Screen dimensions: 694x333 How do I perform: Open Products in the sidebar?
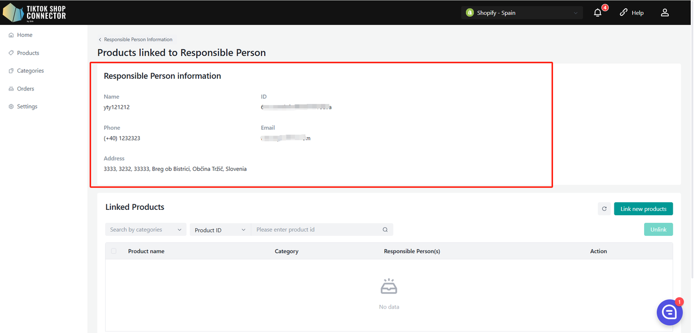pyautogui.click(x=28, y=53)
